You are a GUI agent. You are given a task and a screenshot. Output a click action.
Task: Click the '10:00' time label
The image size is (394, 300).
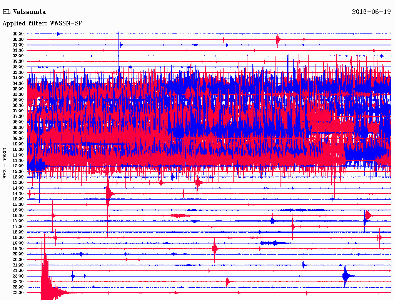tap(18, 144)
